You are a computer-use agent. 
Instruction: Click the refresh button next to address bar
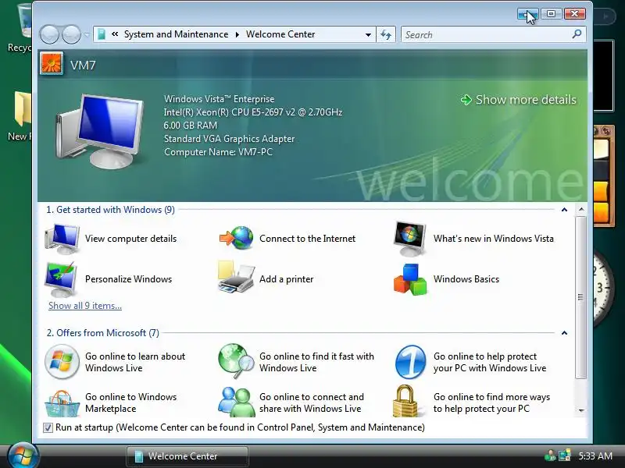coord(386,34)
